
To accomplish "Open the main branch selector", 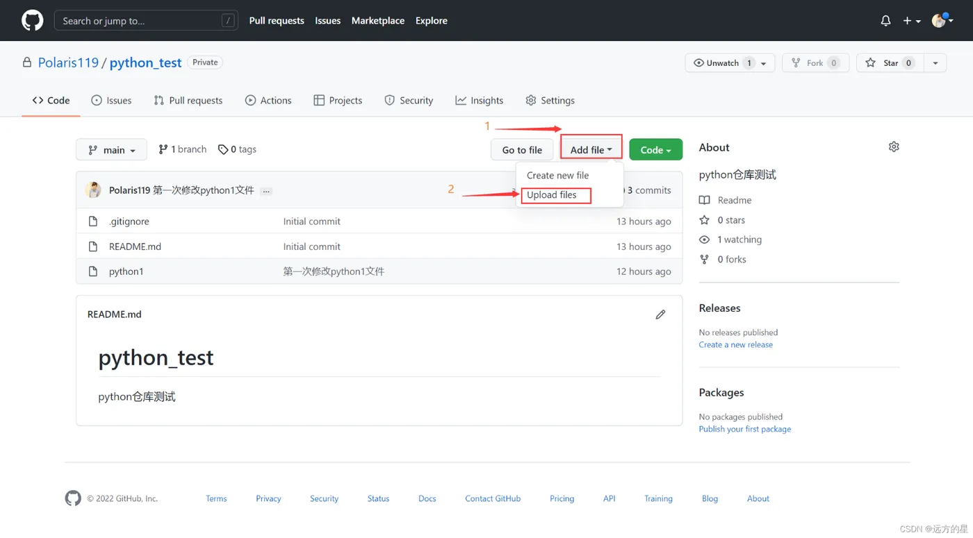I will [x=111, y=150].
